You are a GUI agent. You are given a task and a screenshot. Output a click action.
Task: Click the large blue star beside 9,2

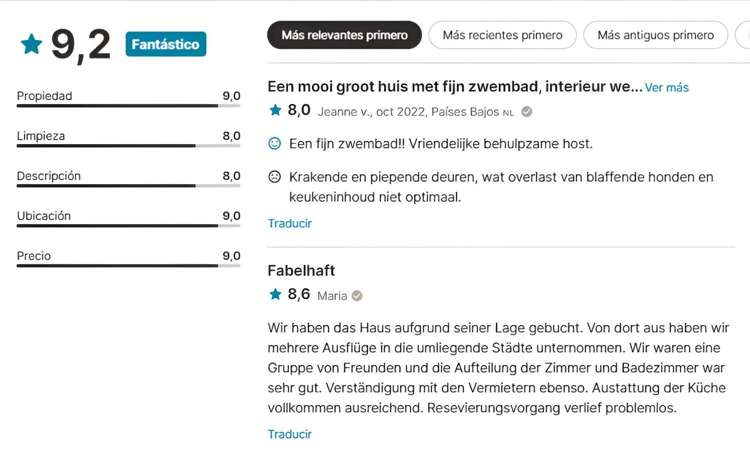click(32, 44)
